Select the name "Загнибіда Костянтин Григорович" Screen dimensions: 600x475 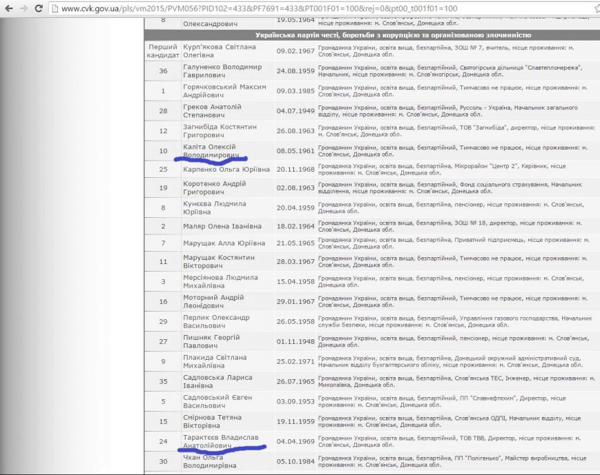(x=220, y=131)
